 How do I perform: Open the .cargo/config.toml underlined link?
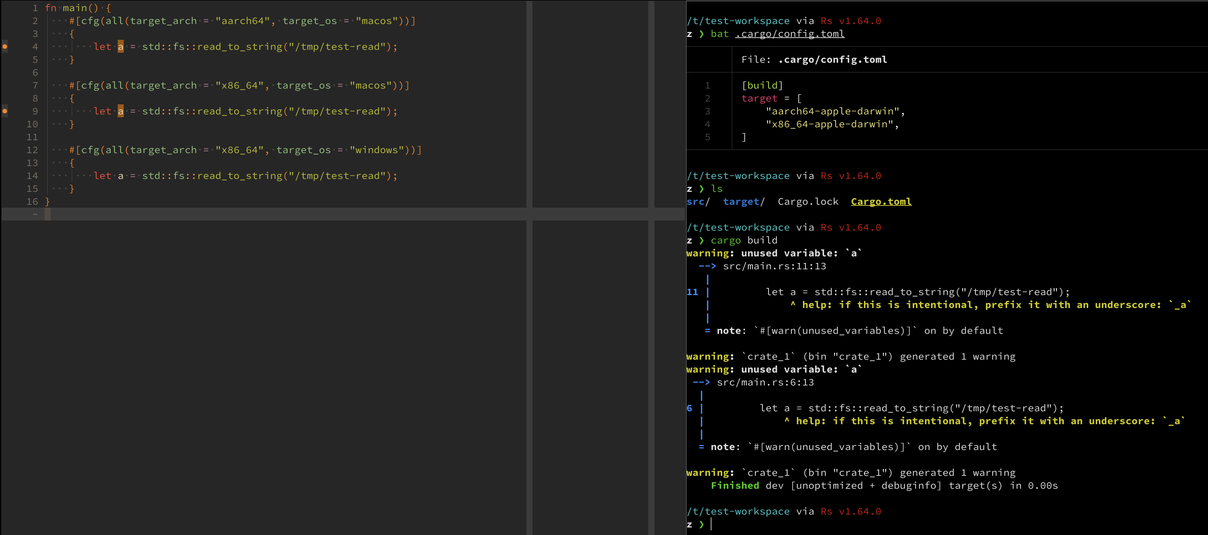(x=790, y=33)
